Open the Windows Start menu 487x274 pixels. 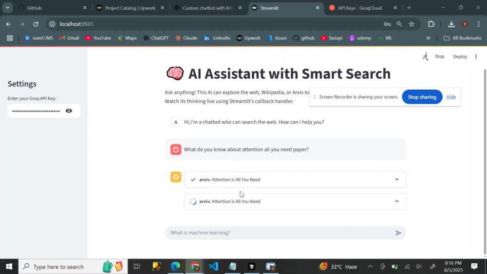[x=9, y=267]
